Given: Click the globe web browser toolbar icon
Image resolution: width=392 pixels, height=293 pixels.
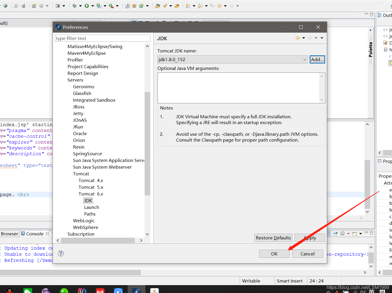Looking at the screenshot, I should click(x=5, y=6).
